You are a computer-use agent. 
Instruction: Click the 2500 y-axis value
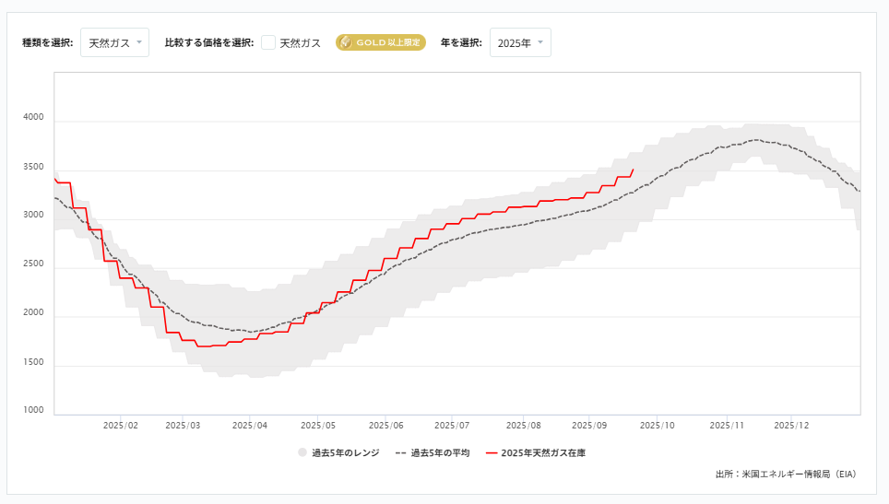(33, 264)
